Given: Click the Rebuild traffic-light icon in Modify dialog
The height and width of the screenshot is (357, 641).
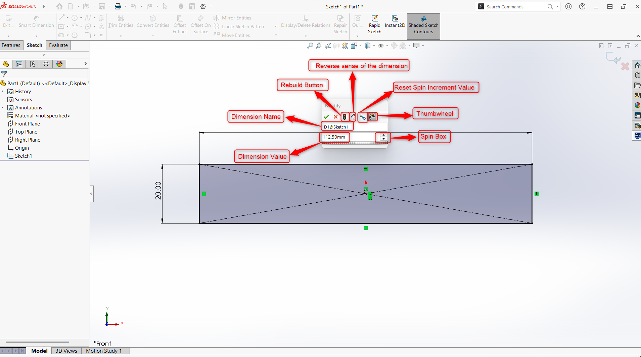Looking at the screenshot, I should pyautogui.click(x=345, y=117).
